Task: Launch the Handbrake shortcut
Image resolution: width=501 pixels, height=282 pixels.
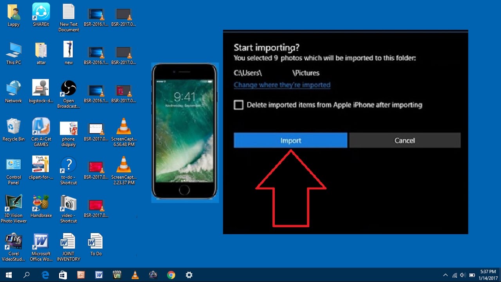Action: click(x=41, y=206)
